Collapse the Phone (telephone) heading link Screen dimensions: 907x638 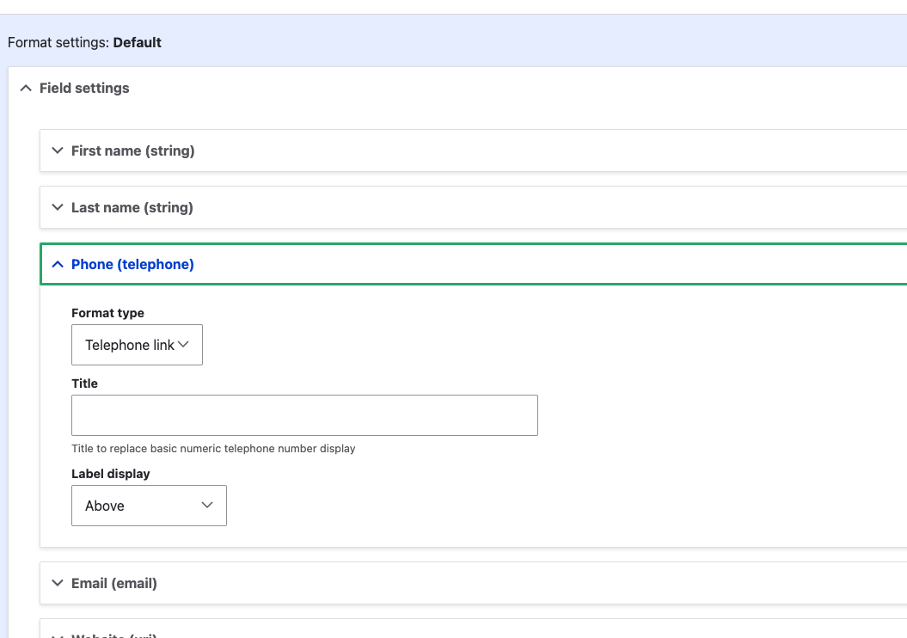pyautogui.click(x=132, y=265)
